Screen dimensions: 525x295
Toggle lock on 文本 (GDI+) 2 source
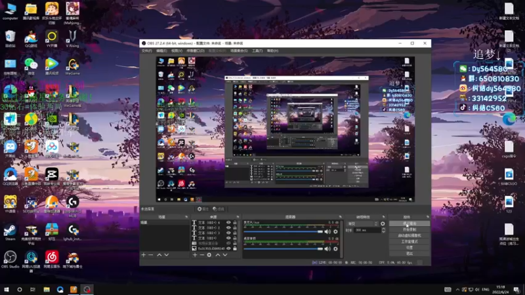point(235,227)
